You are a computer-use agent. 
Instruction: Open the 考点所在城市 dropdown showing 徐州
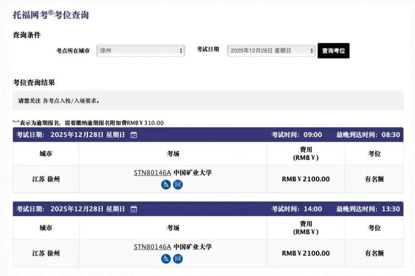140,50
